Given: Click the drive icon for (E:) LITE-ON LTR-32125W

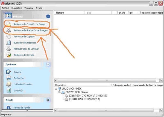Looking at the screenshot, I should pos(66,99).
